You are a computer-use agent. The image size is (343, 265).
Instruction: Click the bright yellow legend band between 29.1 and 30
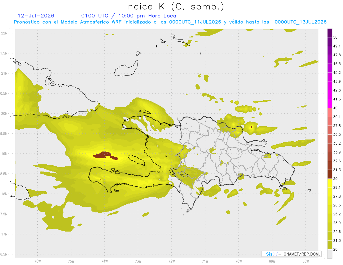[330, 183]
